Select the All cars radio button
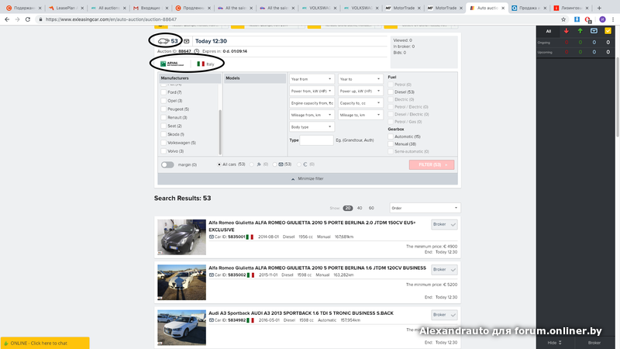The height and width of the screenshot is (349, 620). pos(219,164)
